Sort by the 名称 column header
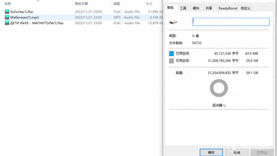Screen dimensions: 277x156 click(x=8, y=4)
